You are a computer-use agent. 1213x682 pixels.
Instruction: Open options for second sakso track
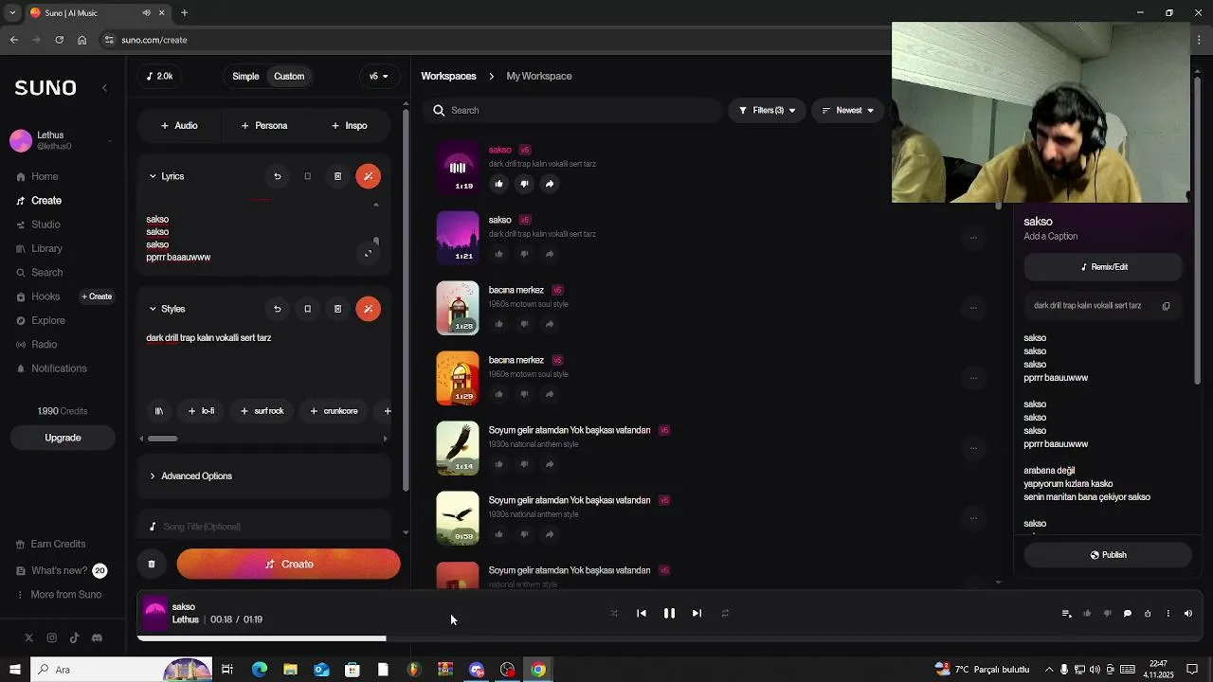coord(973,238)
